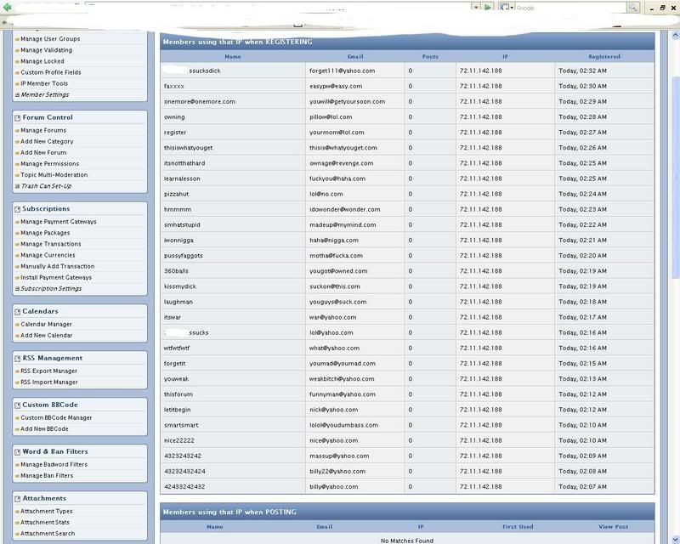The width and height of the screenshot is (680, 544).
Task: Click the Calendars panel icon
Action: click(17, 311)
